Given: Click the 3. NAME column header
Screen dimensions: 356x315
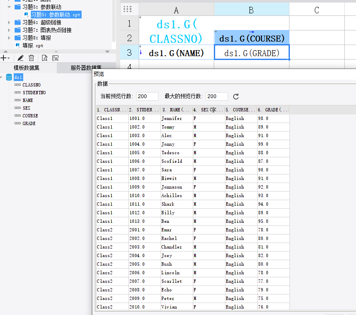Looking at the screenshot, I should (x=176, y=110).
